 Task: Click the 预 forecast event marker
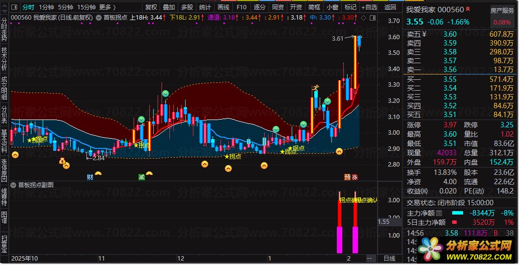[x=347, y=177]
